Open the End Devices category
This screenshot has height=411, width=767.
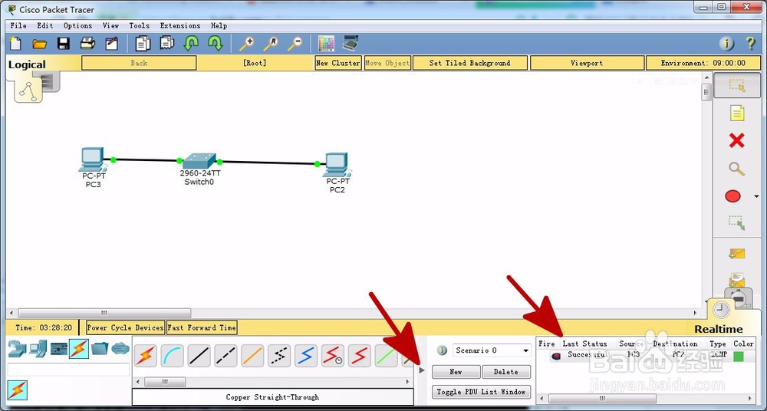coord(38,348)
